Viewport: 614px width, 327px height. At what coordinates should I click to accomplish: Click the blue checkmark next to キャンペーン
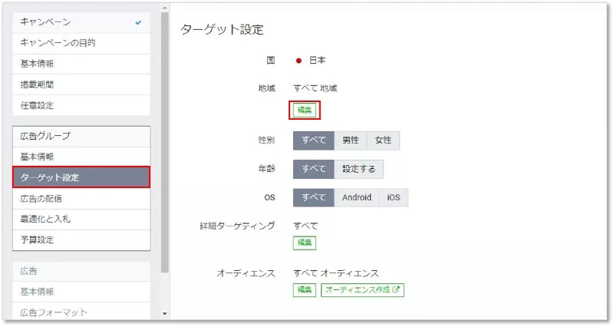(x=138, y=22)
